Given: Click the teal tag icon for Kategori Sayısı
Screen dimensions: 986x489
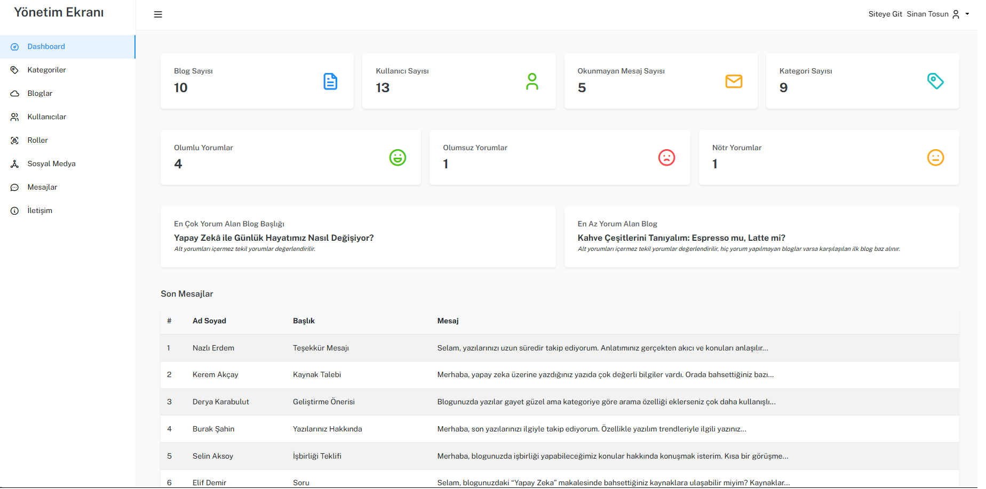Looking at the screenshot, I should pyautogui.click(x=935, y=81).
